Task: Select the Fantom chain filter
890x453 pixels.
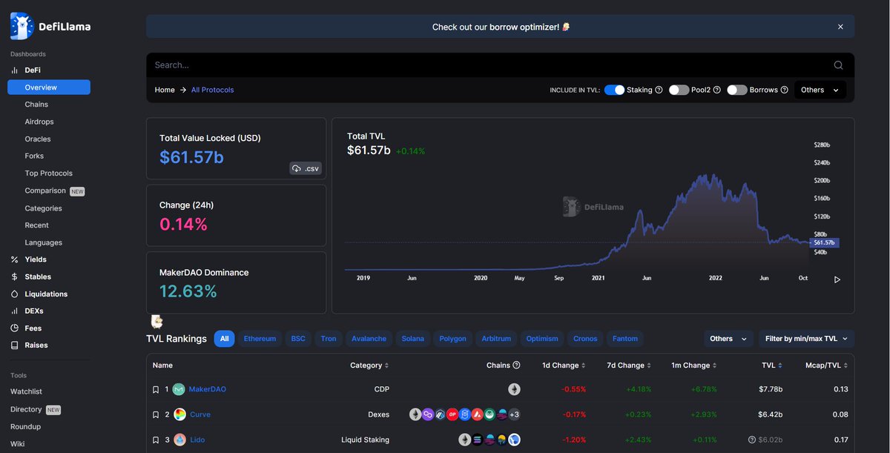Action: [625, 339]
